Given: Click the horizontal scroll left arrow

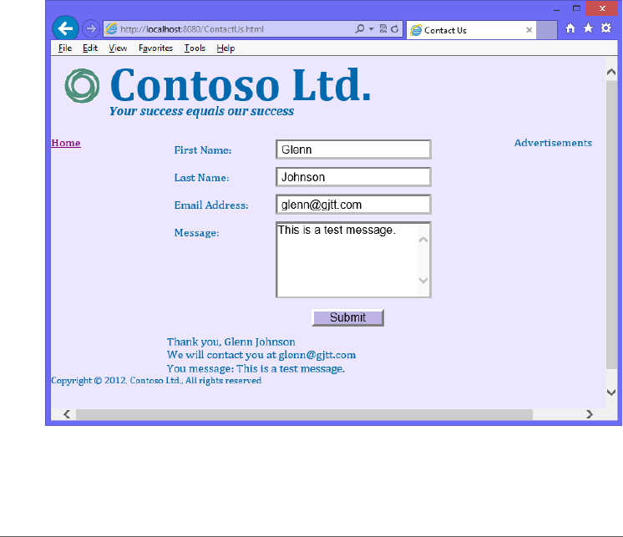Looking at the screenshot, I should [67, 414].
